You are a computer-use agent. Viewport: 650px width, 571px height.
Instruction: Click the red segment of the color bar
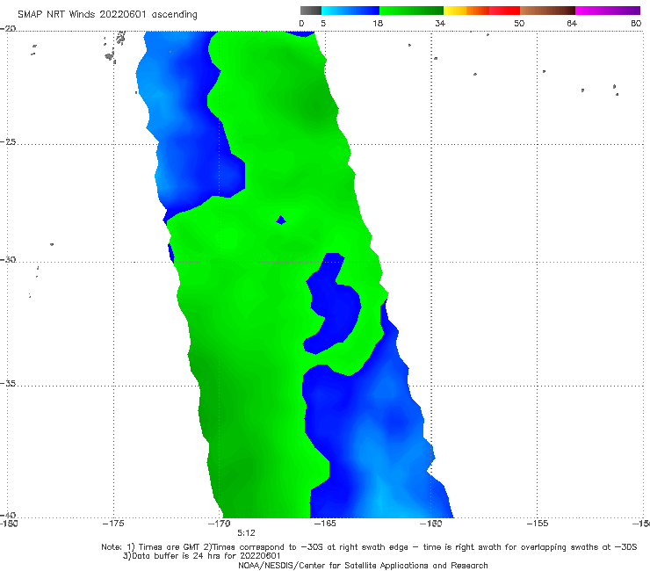504,11
